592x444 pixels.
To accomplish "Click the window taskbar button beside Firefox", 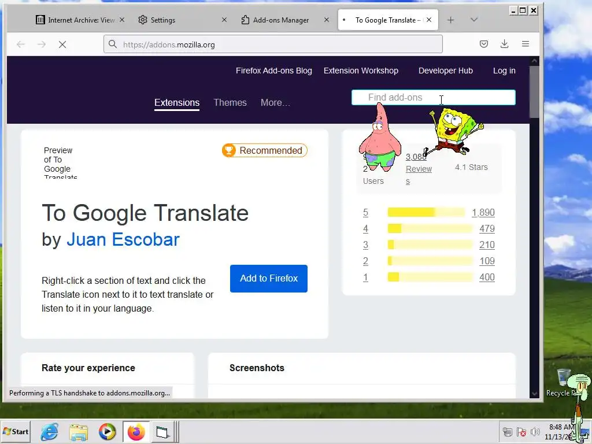I will click(162, 432).
